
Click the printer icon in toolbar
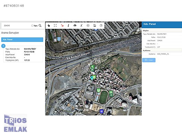click(x=75, y=25)
